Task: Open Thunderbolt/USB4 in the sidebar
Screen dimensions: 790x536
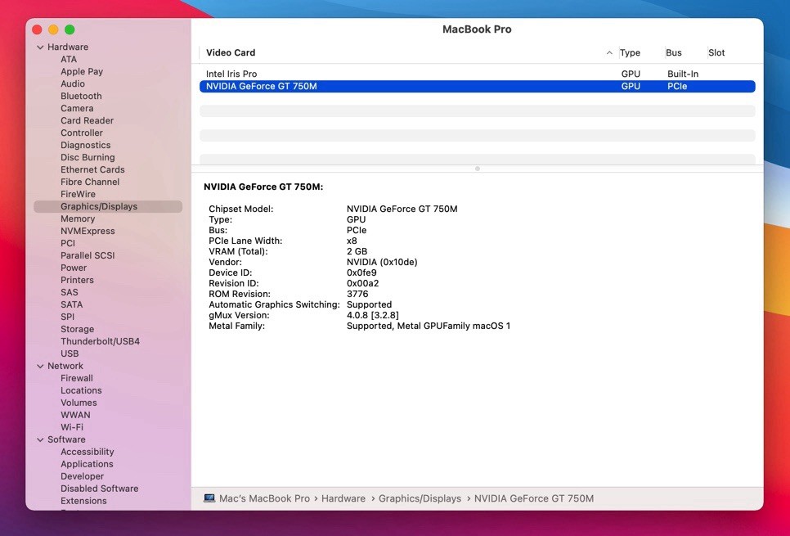Action: pyautogui.click(x=100, y=341)
